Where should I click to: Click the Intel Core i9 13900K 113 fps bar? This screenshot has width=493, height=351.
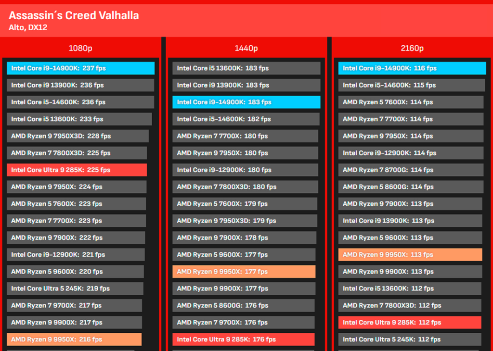(x=410, y=221)
